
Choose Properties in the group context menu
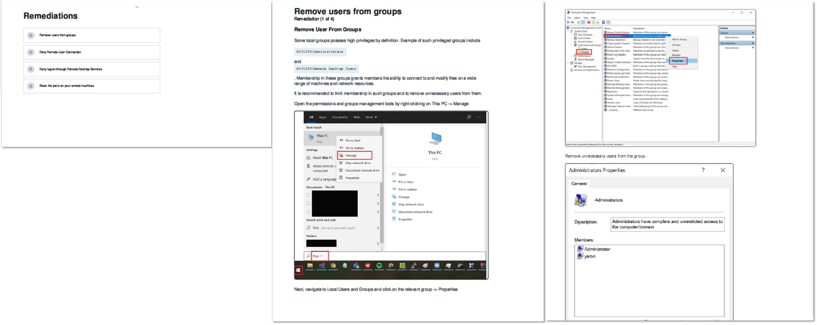click(x=677, y=61)
